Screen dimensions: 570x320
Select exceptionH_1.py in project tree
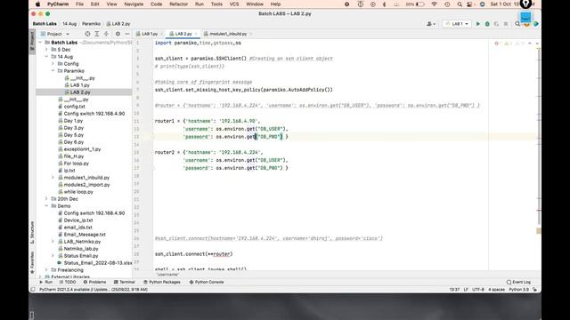(82, 149)
